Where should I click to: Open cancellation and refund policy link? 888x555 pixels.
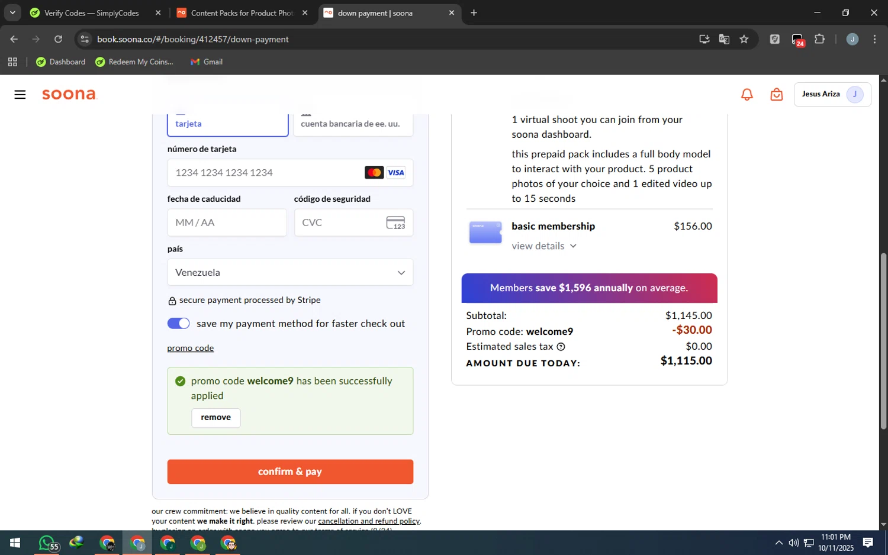click(x=369, y=521)
